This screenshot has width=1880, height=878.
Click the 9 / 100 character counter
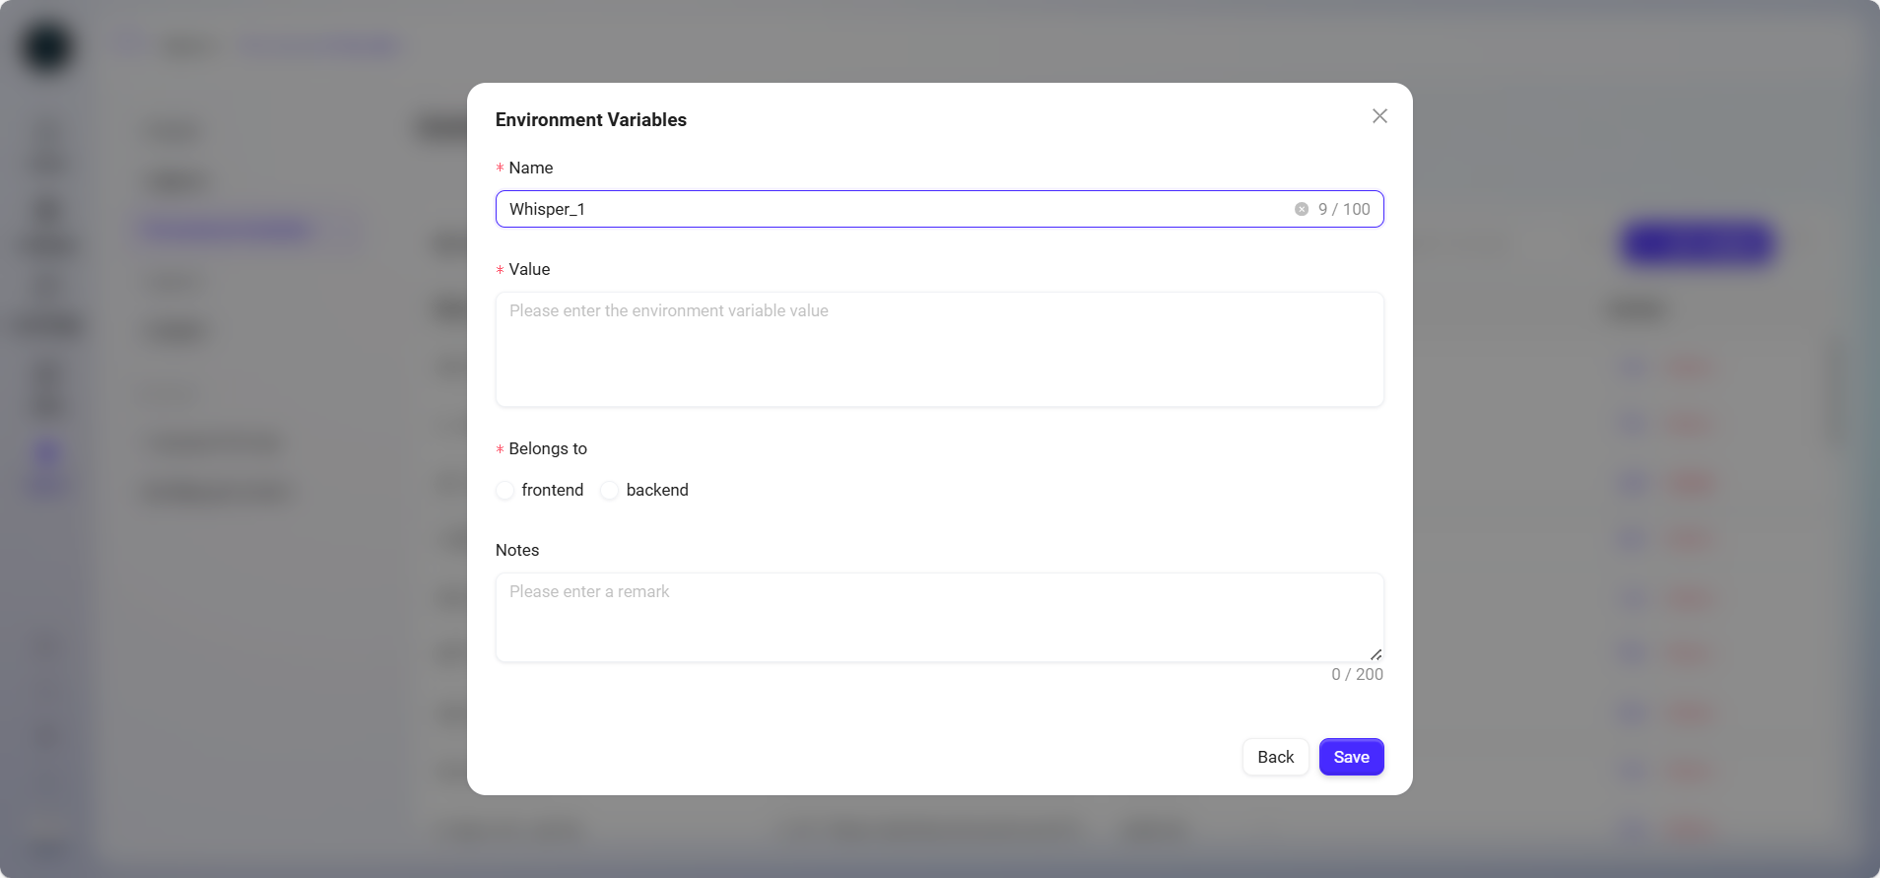(x=1344, y=209)
